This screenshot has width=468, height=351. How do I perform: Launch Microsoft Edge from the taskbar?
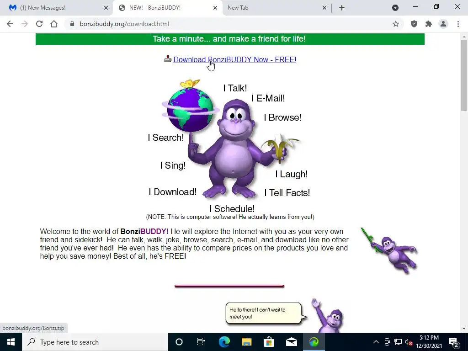(224, 342)
